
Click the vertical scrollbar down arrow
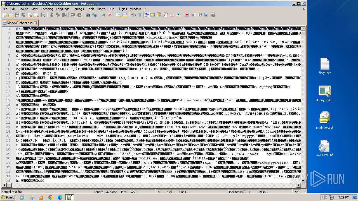point(303,181)
